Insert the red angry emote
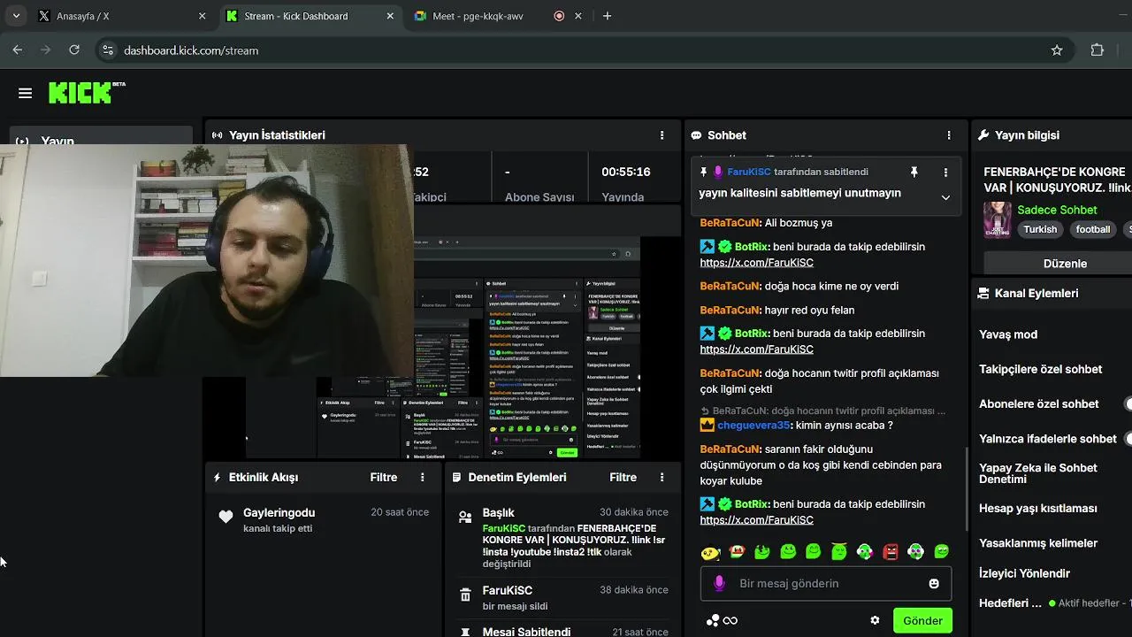This screenshot has width=1132, height=637. pos(891,551)
